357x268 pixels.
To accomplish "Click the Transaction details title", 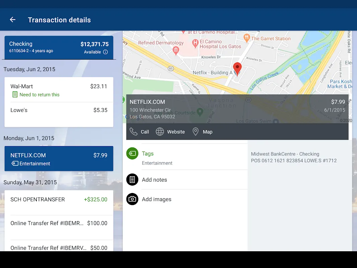I will pos(59,20).
